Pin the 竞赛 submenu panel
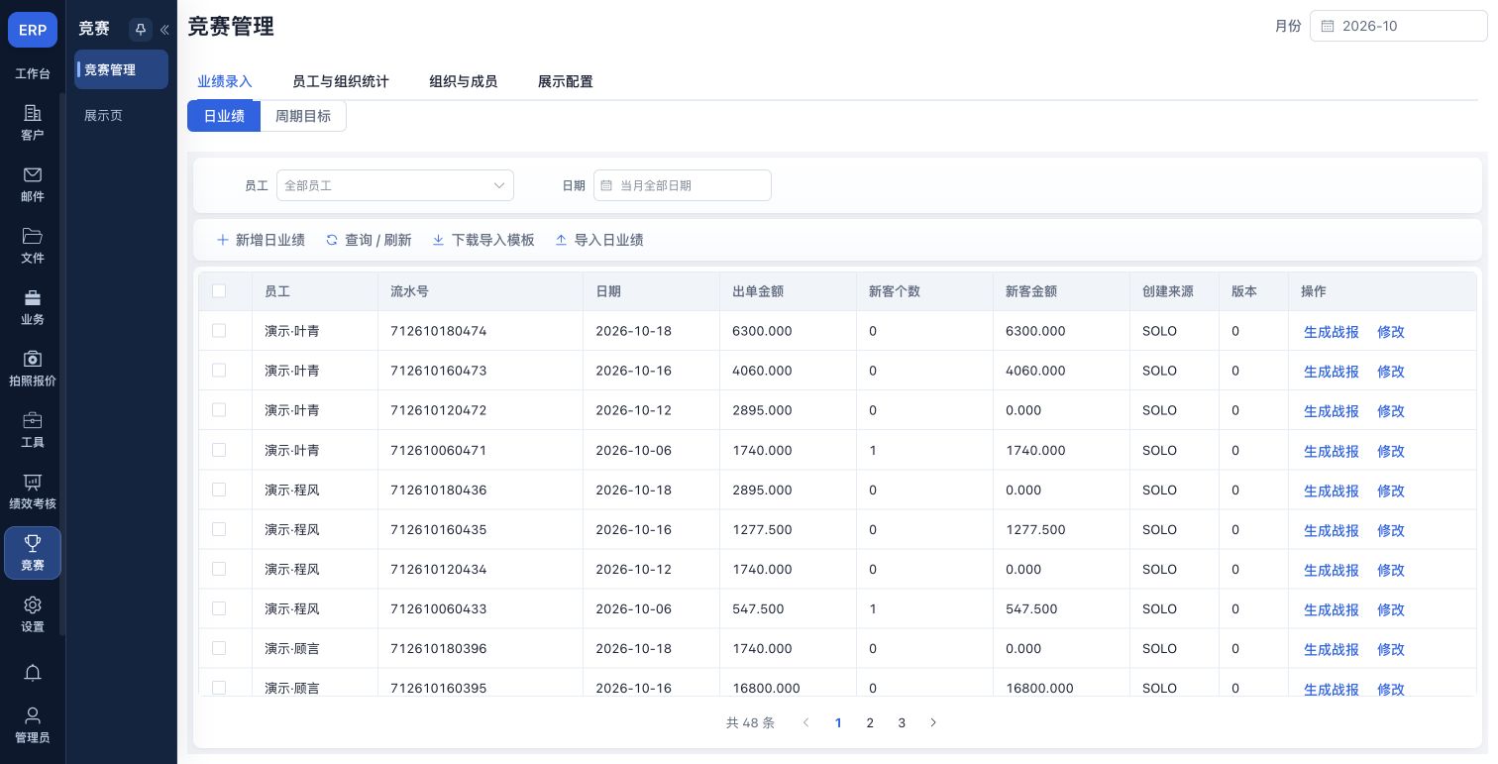 (141, 30)
